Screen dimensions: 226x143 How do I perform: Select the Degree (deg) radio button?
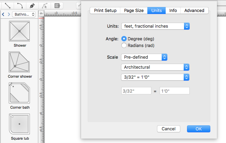[124, 39]
